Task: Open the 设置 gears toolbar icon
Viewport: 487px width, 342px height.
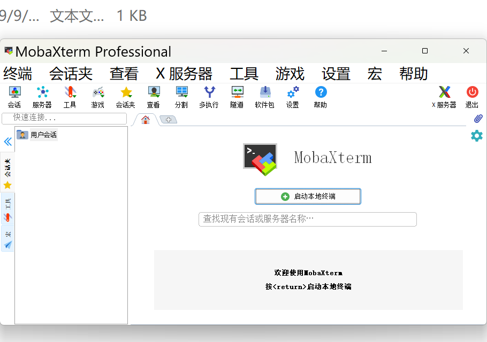Action: click(x=293, y=97)
